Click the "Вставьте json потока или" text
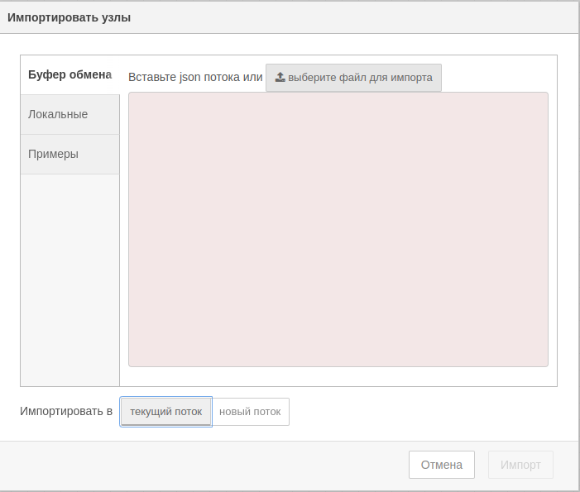Viewport: 580px width, 492px height. point(195,77)
